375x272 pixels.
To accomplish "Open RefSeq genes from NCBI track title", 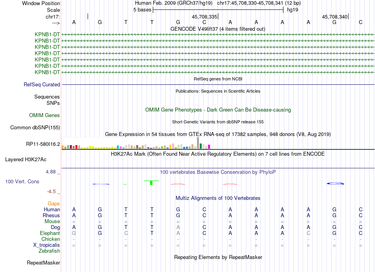I will pos(218,79).
